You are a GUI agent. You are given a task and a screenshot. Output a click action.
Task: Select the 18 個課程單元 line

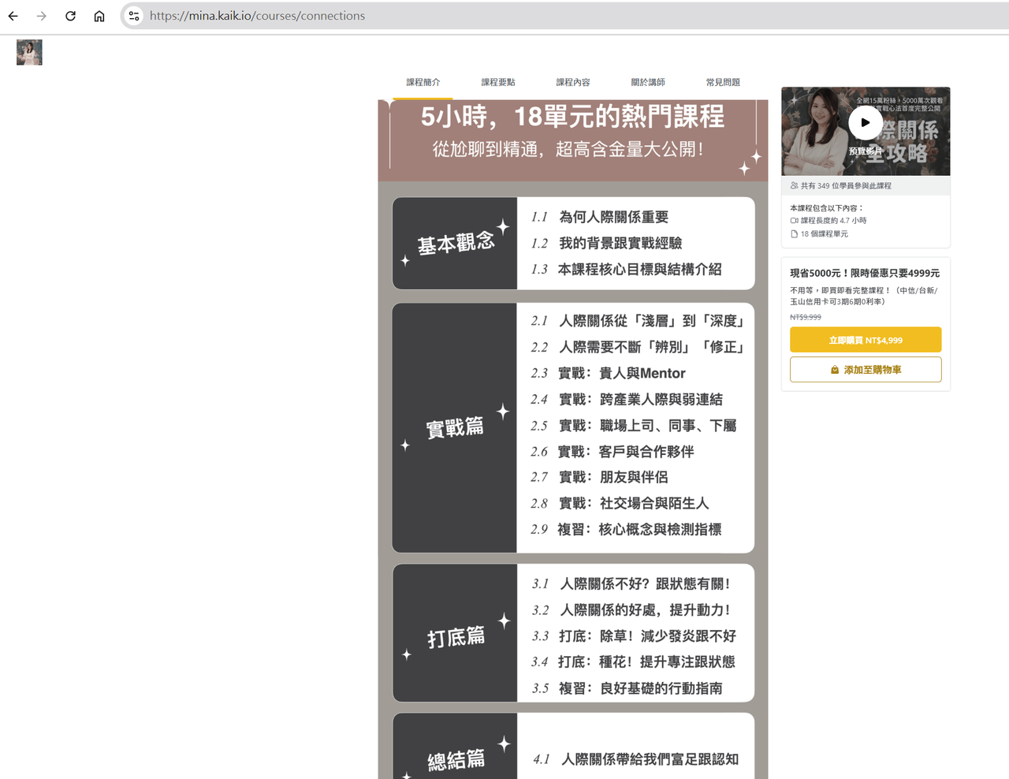click(x=825, y=234)
